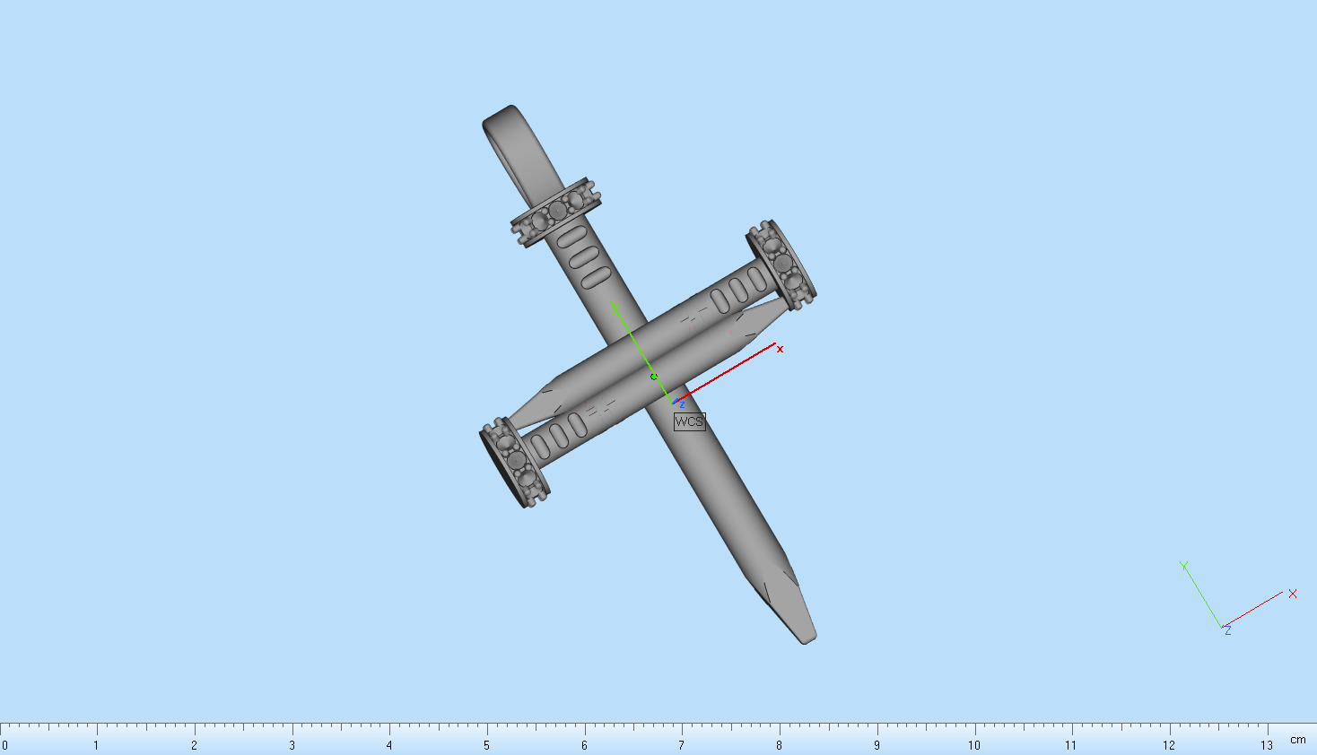Viewport: 1317px width, 755px height.
Task: Select the red X axis label of WCS
Action: click(x=780, y=349)
